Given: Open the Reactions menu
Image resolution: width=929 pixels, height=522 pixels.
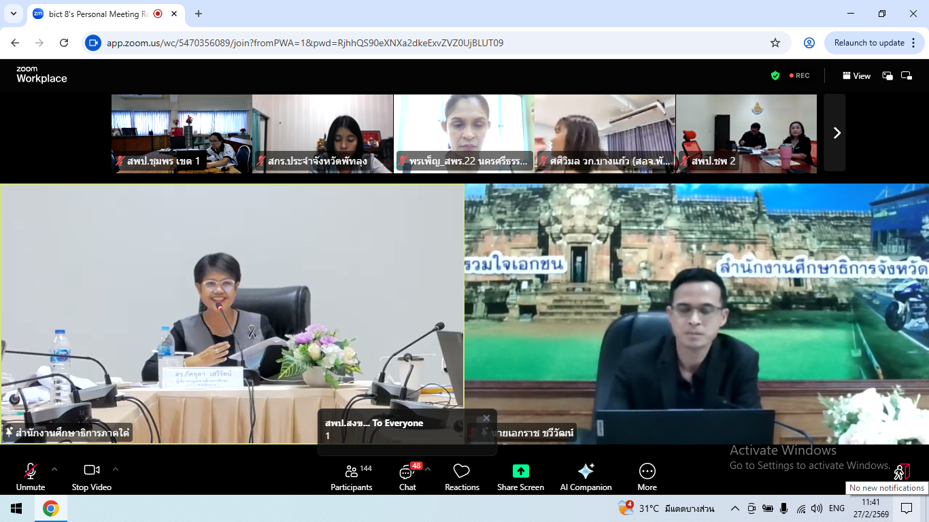Looking at the screenshot, I should (462, 477).
